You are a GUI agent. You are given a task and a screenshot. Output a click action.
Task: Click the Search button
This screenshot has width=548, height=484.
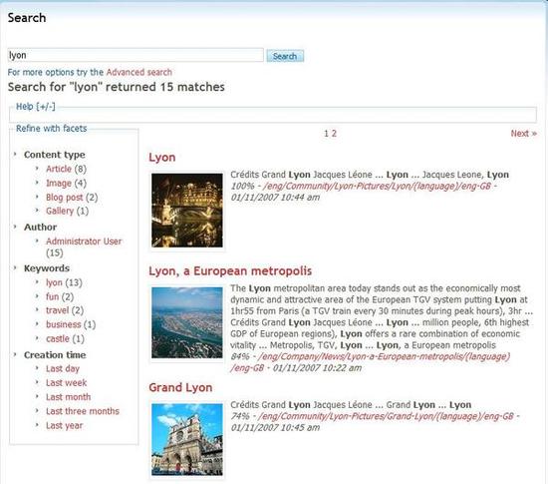[285, 56]
